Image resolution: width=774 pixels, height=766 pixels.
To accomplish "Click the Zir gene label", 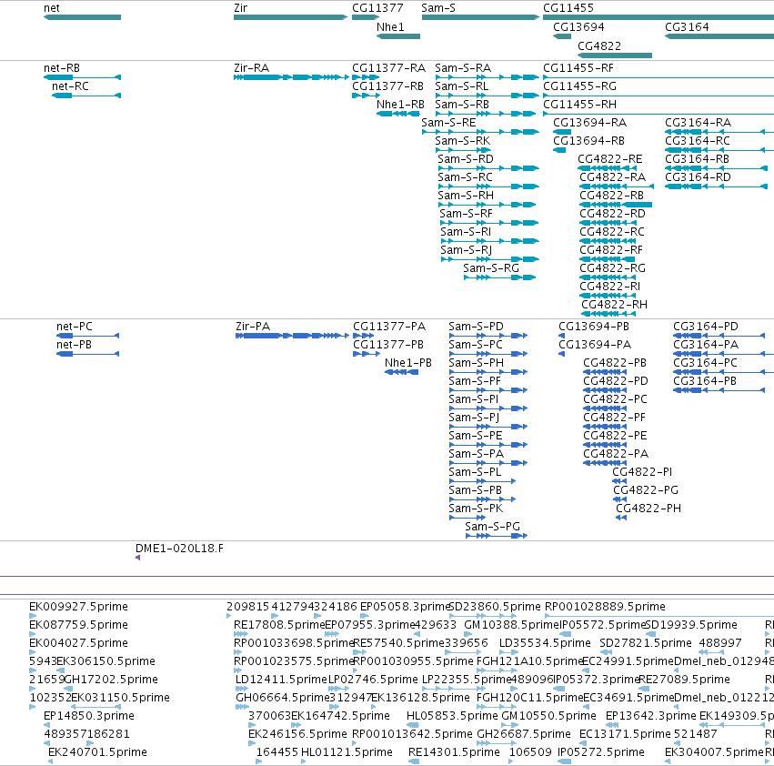I will [241, 8].
